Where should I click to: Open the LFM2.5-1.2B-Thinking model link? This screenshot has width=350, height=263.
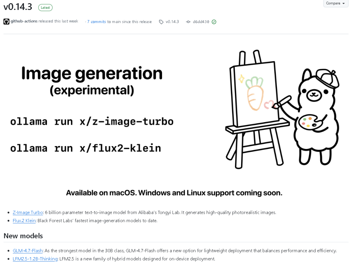(35, 259)
